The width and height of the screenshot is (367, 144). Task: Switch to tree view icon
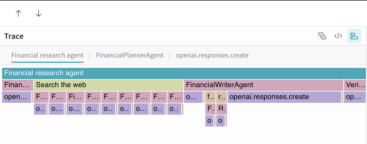322,36
